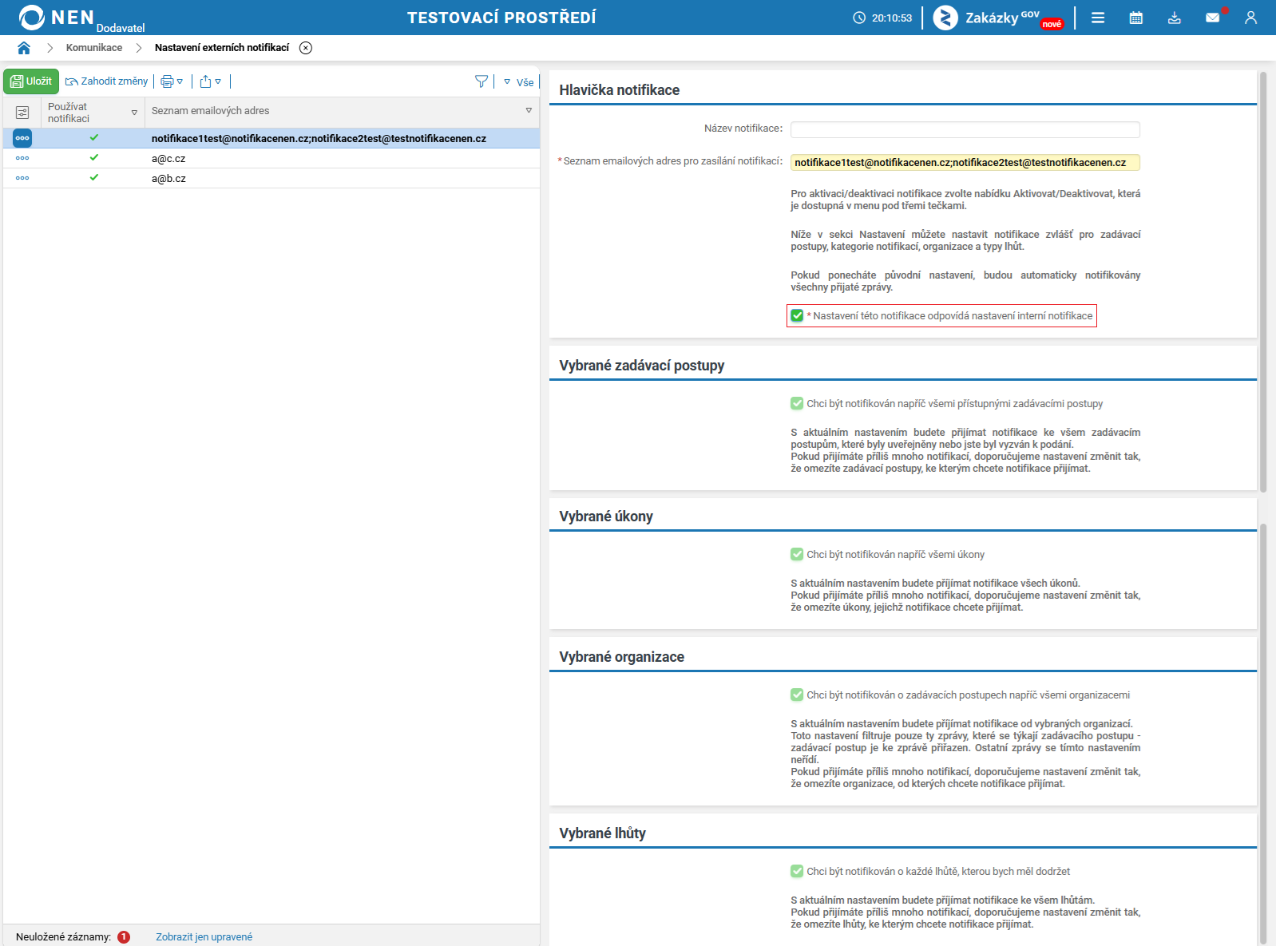The width and height of the screenshot is (1276, 946).
Task: Open Používat notifikaci column filter arrow
Action: pos(134,113)
